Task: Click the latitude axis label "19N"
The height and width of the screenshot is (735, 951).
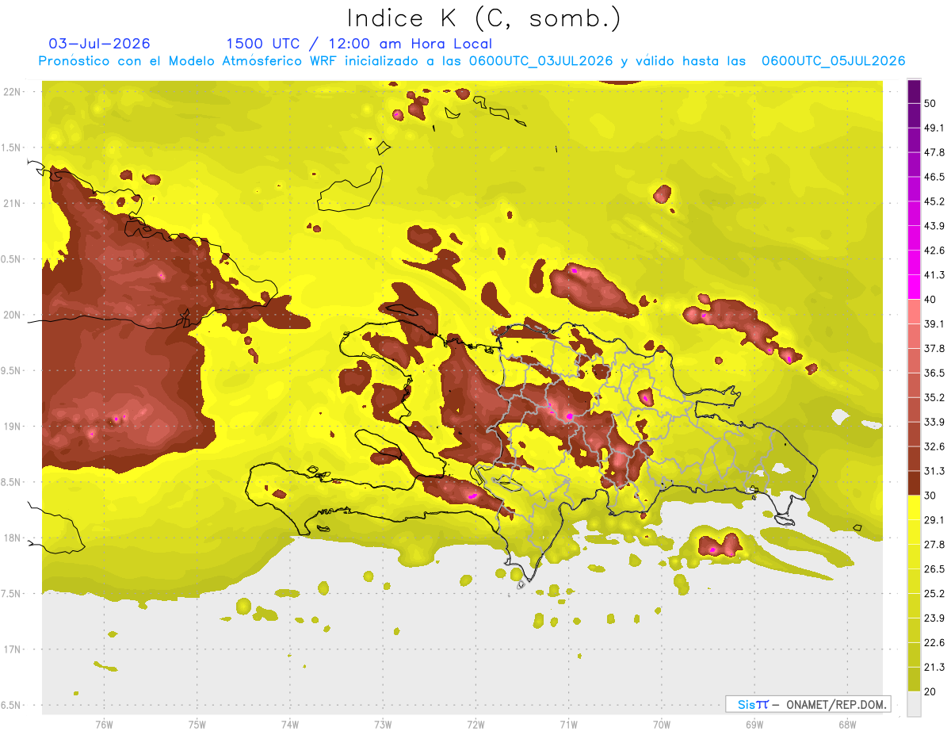Action: tap(13, 426)
